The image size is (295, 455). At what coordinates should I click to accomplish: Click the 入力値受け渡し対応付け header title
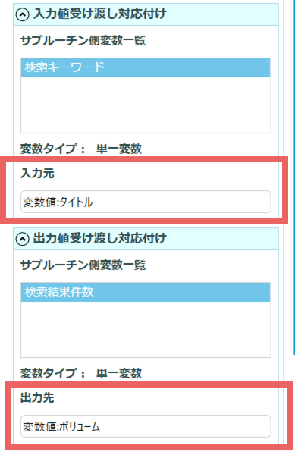(x=100, y=14)
